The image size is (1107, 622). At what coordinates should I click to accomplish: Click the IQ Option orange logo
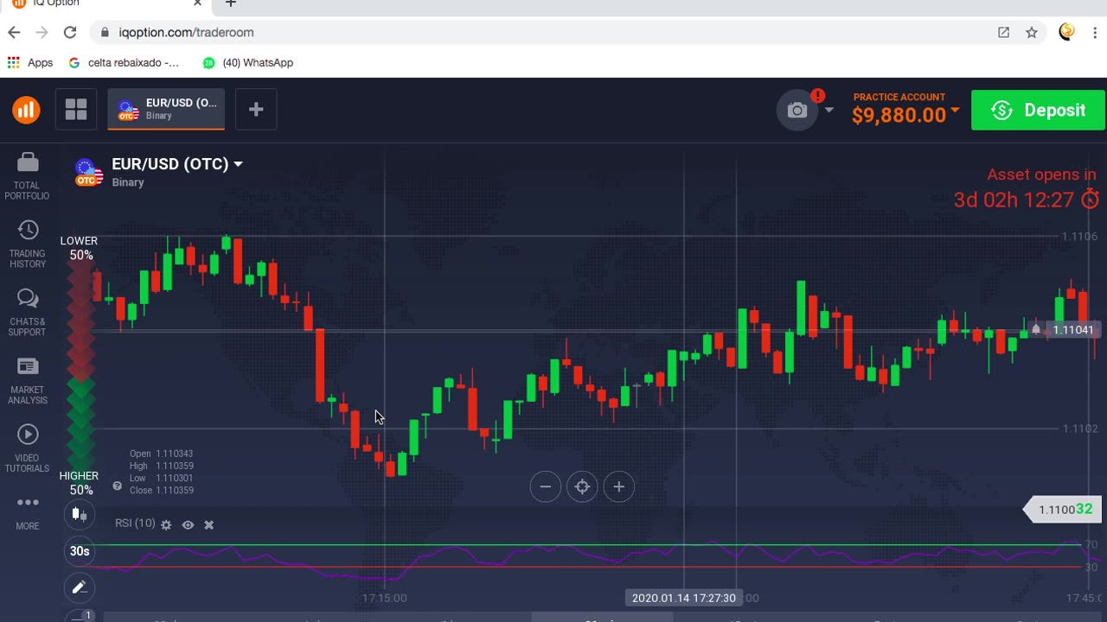[26, 110]
